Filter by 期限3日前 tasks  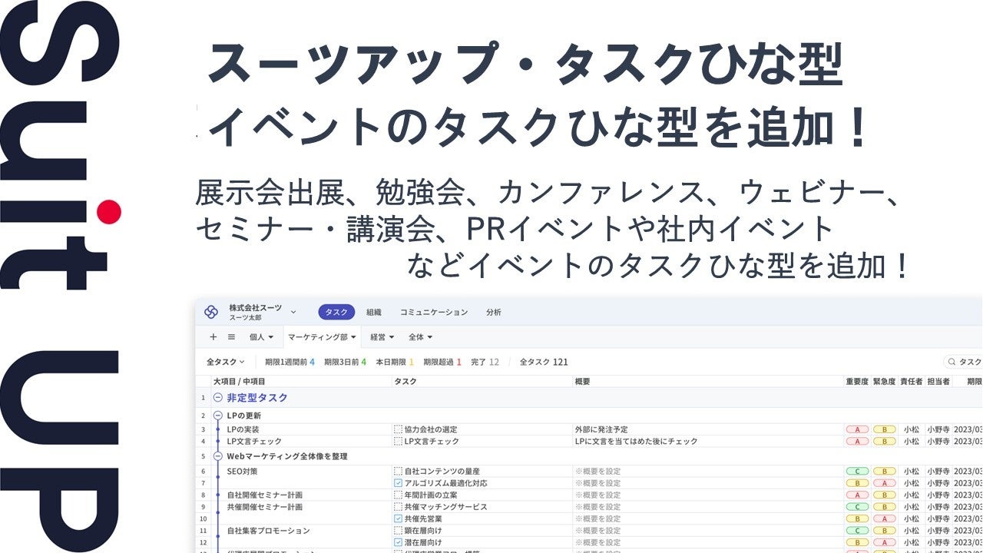pyautogui.click(x=345, y=362)
